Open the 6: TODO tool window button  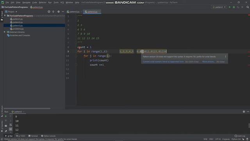coord(21,136)
